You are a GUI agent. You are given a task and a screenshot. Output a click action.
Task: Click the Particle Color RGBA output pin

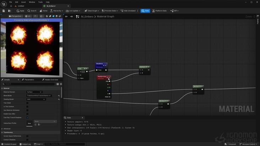tap(109, 97)
